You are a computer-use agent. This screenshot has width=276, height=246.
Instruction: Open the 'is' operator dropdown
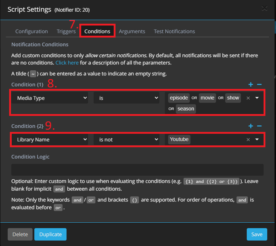pos(126,98)
